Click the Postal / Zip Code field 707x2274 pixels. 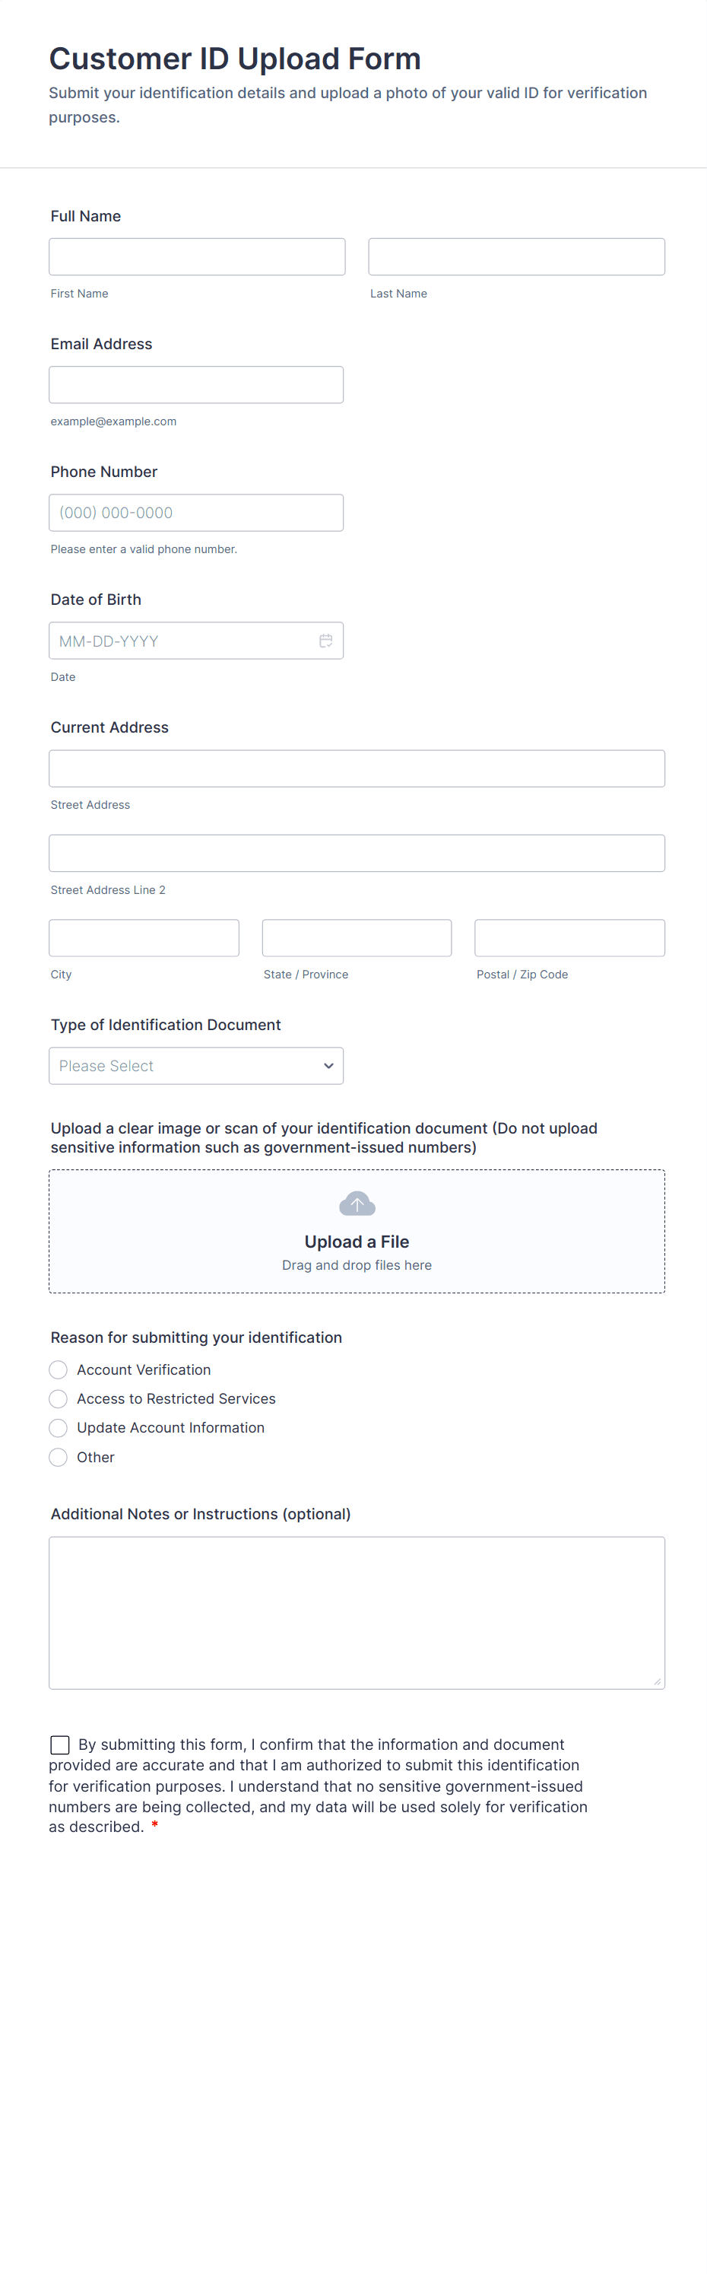pyautogui.click(x=569, y=937)
